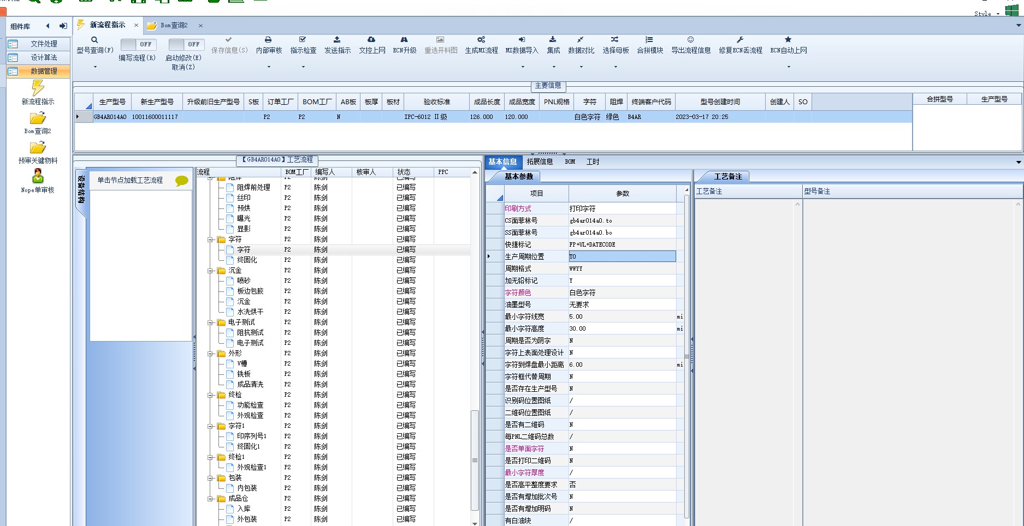This screenshot has width=1024, height=526.
Task: Open Nope单审核 person icon in sidebar
Action: [x=38, y=176]
